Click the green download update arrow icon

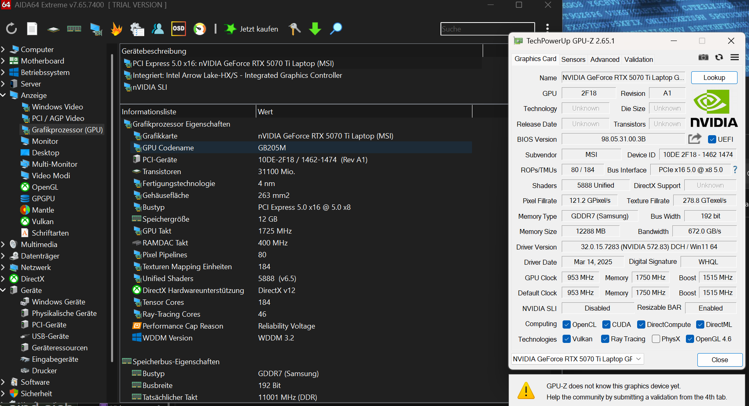[x=315, y=29]
